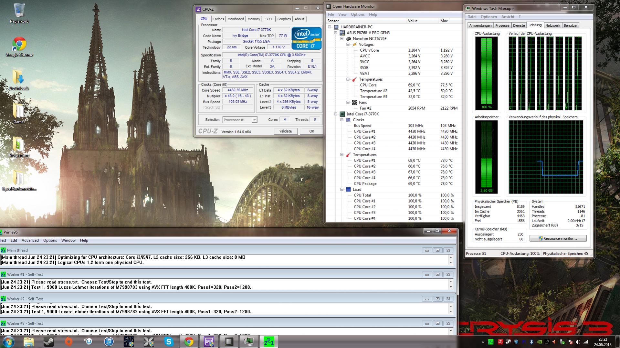Image resolution: width=620 pixels, height=348 pixels.
Task: Click the Safely Remove Hardware tray icon
Action: [x=562, y=342]
